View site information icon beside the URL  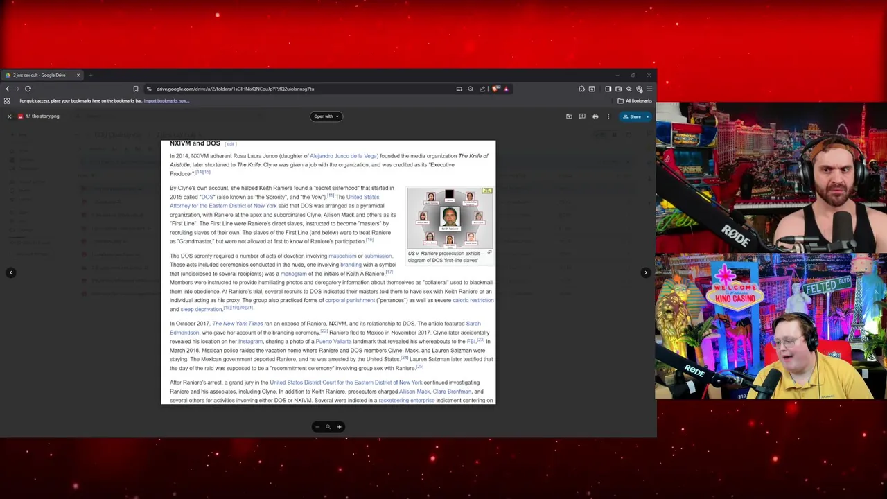tap(149, 89)
